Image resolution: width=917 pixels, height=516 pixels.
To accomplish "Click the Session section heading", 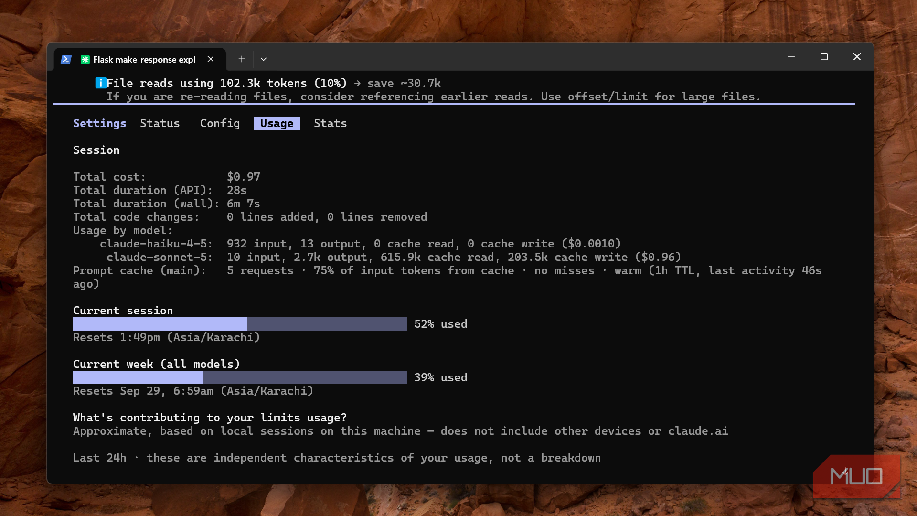I will click(x=96, y=150).
